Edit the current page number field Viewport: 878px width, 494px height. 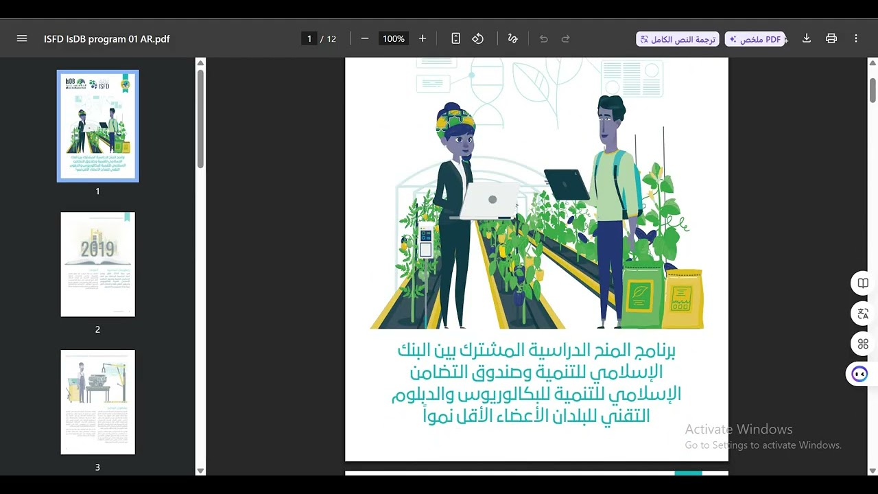pyautogui.click(x=309, y=38)
